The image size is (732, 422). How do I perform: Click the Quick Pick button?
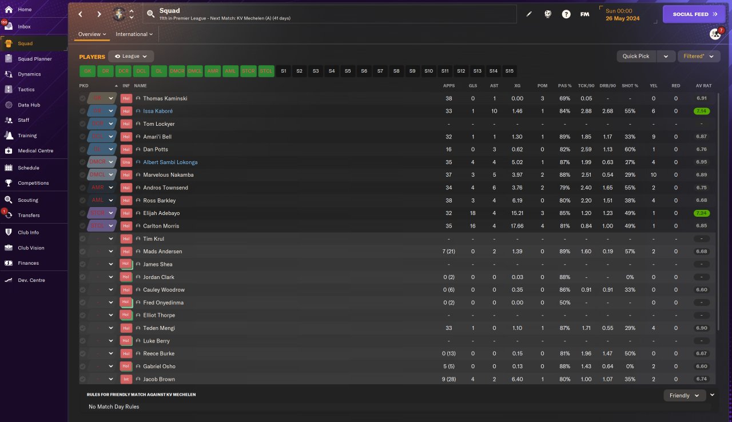tap(636, 57)
